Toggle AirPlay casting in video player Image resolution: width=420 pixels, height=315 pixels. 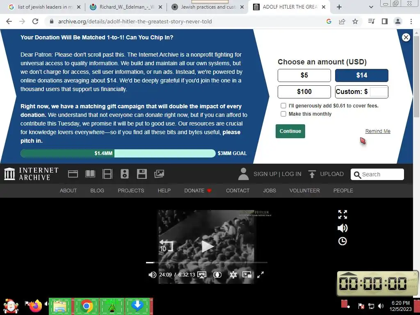(x=202, y=275)
